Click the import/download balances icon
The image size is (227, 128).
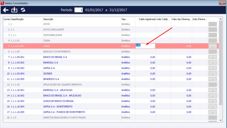coord(14,10)
